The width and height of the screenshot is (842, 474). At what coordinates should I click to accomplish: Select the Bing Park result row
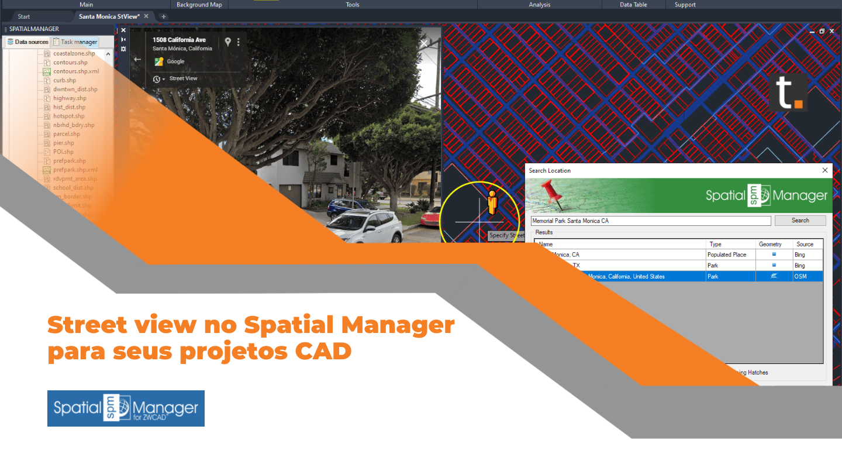pyautogui.click(x=679, y=265)
